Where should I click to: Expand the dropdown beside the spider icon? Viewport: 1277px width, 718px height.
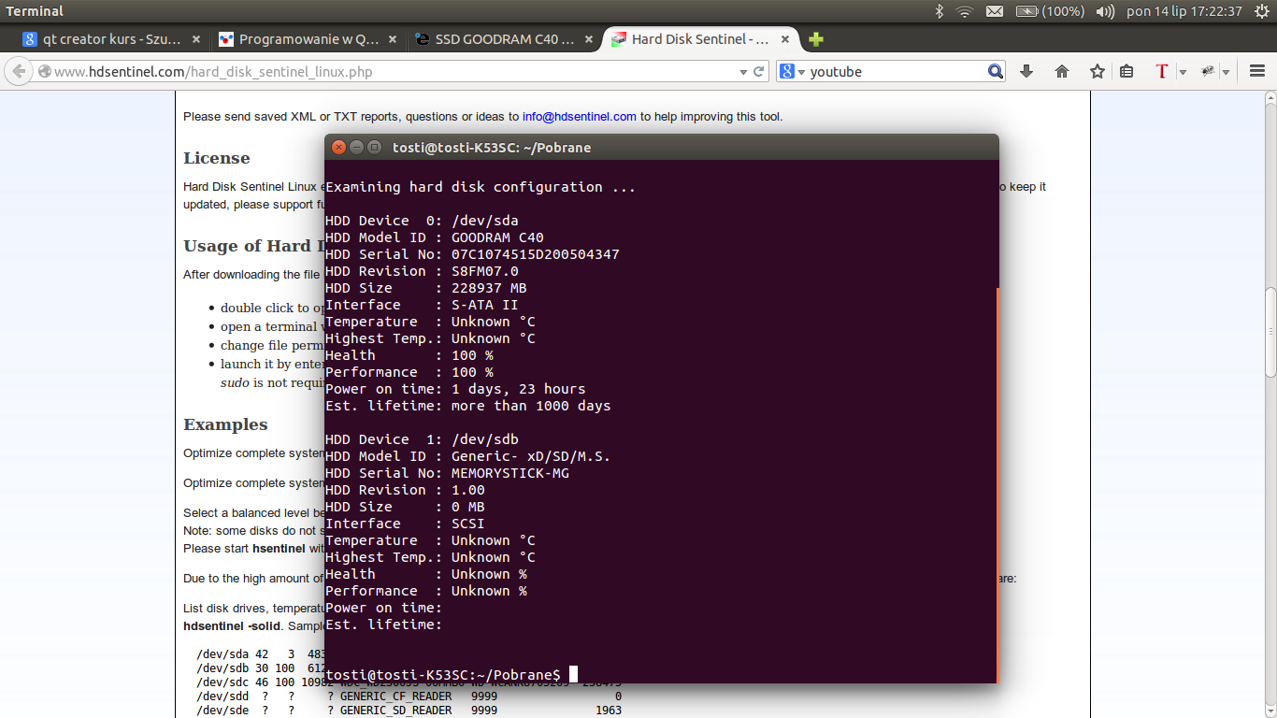1226,71
